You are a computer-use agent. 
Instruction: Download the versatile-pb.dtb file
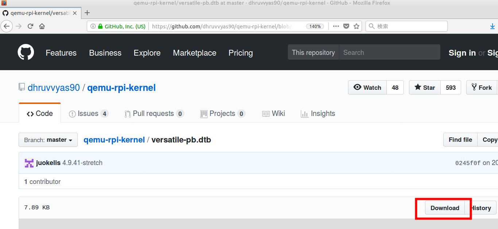(445, 208)
